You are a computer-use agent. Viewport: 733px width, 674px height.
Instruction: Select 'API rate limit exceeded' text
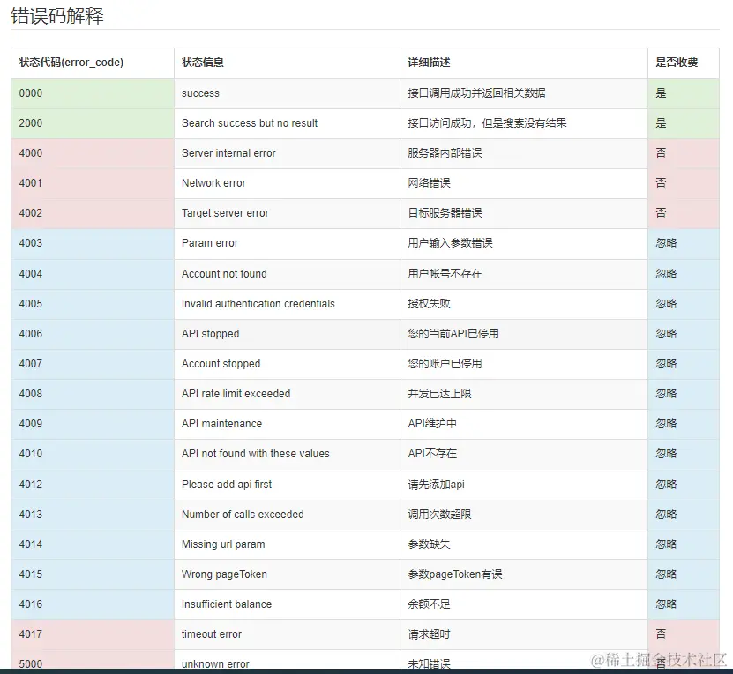pos(236,394)
